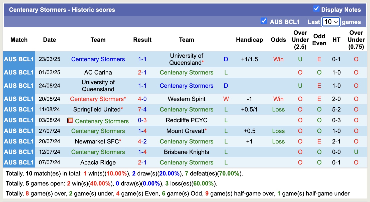Click the 7-4 result of the Springfield match

142,109
